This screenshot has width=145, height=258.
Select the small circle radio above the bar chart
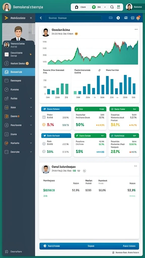point(99,70)
